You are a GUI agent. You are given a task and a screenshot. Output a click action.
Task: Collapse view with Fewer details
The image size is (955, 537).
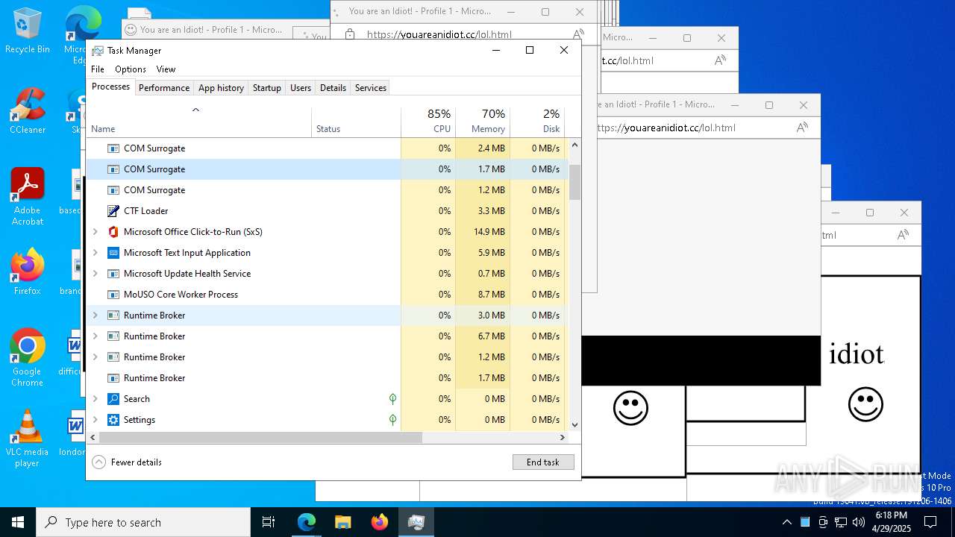(127, 462)
